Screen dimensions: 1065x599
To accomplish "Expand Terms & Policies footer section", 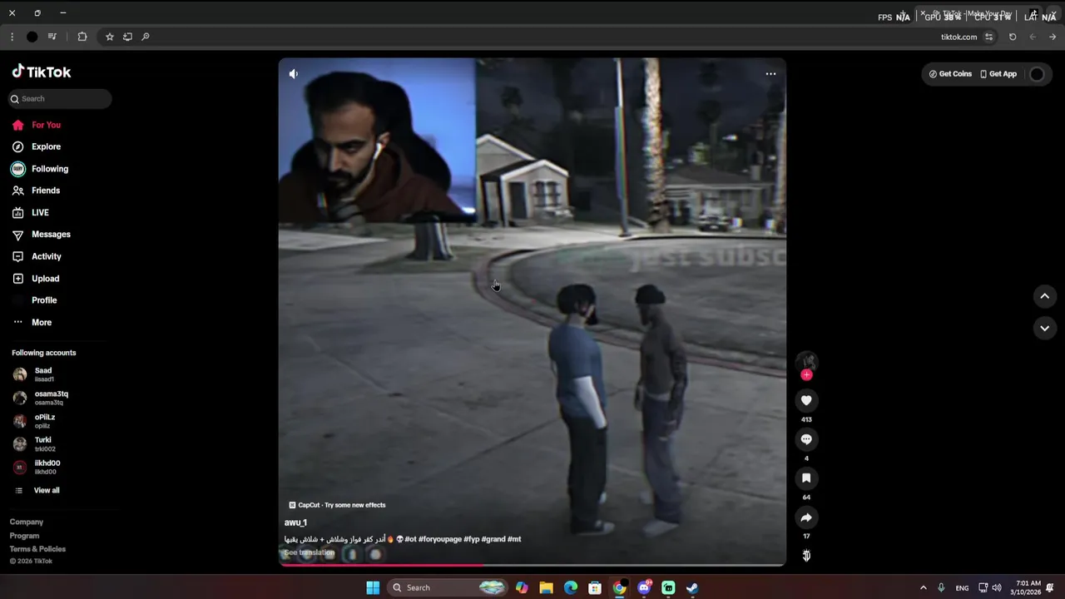I will 37,549.
